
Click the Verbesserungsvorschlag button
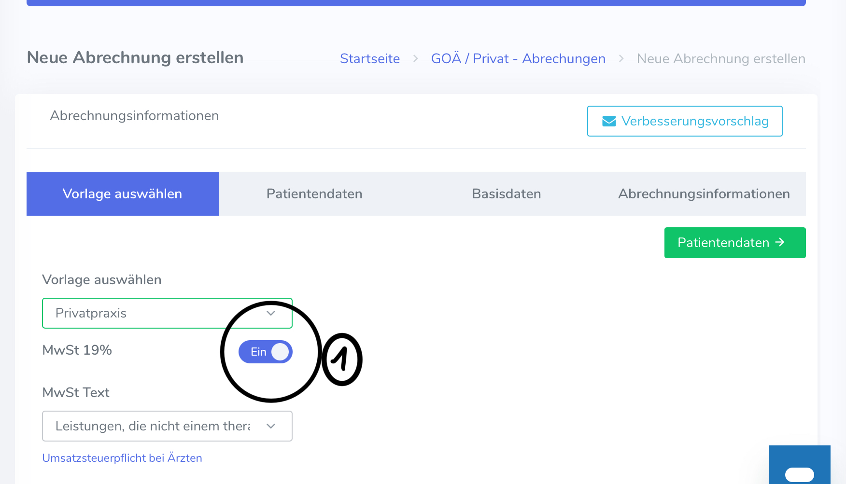coord(685,121)
